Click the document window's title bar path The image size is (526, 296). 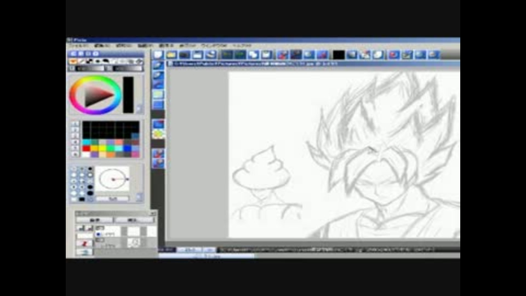pos(255,64)
